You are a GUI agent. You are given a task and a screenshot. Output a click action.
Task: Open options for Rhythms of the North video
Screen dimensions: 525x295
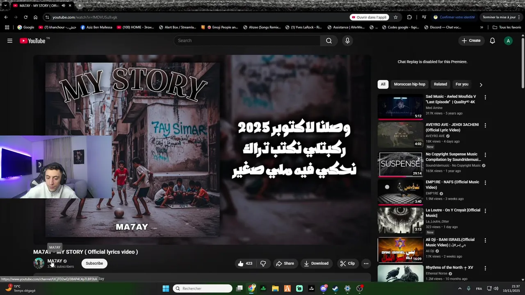pos(485,268)
